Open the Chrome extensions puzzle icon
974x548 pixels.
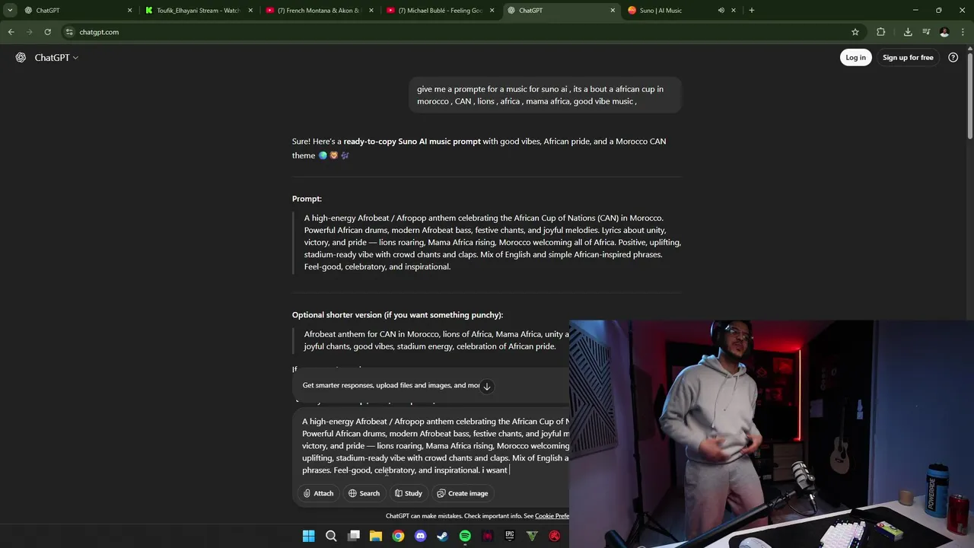[881, 32]
